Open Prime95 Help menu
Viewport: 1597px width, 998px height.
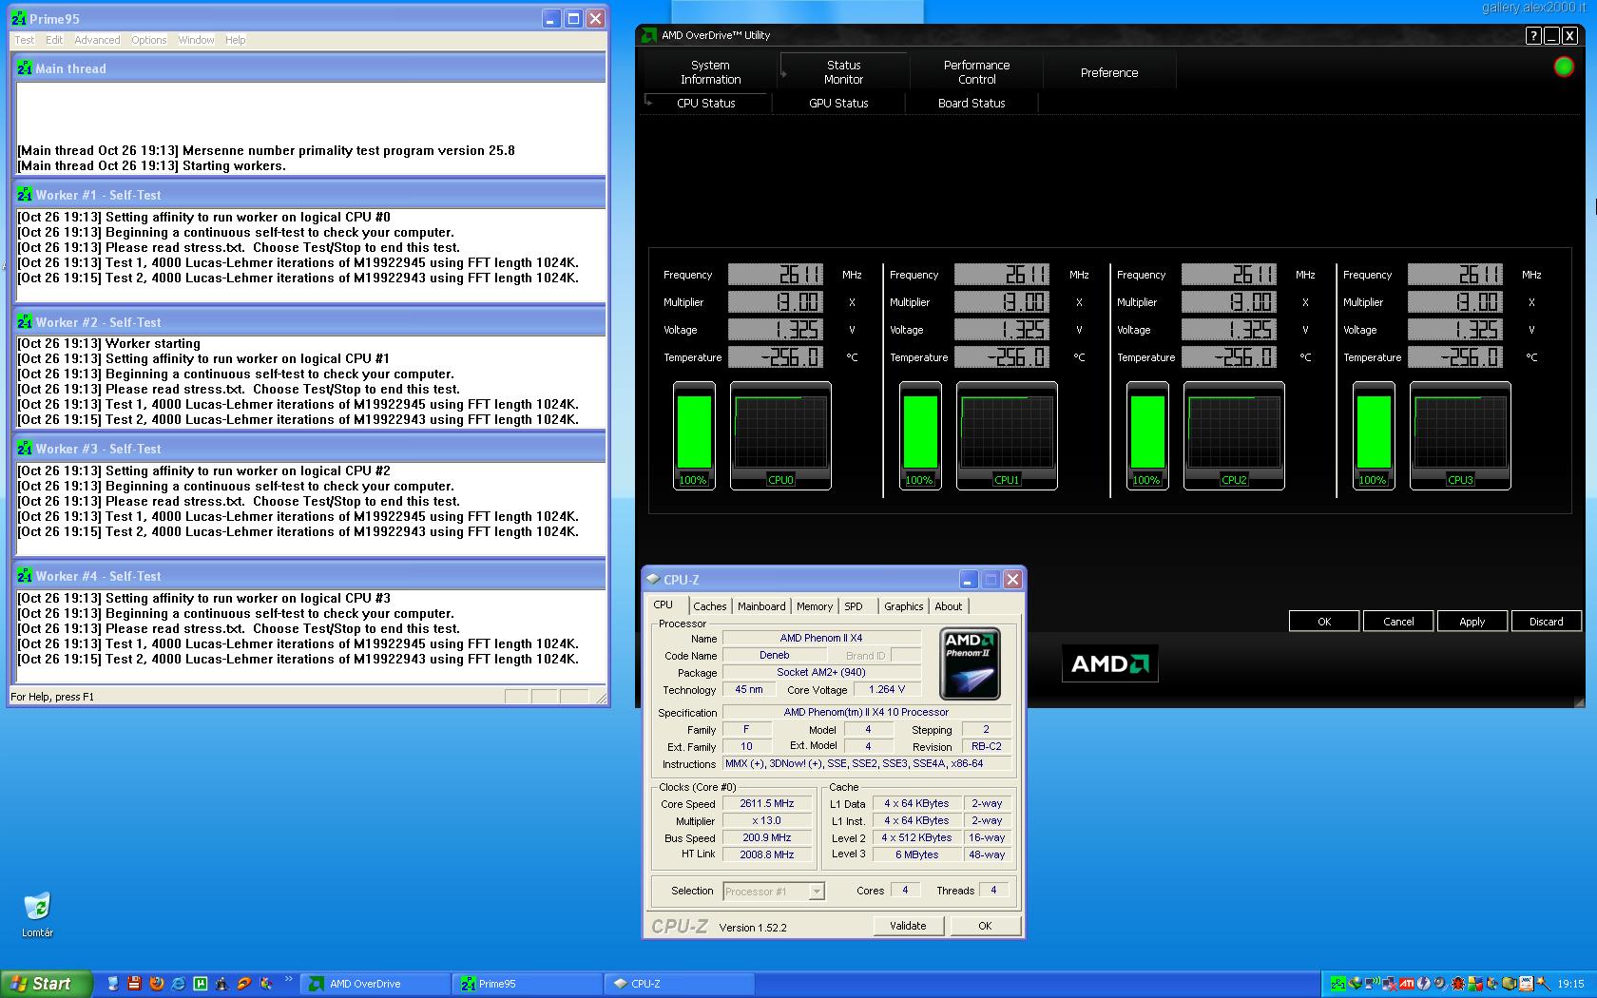point(235,40)
